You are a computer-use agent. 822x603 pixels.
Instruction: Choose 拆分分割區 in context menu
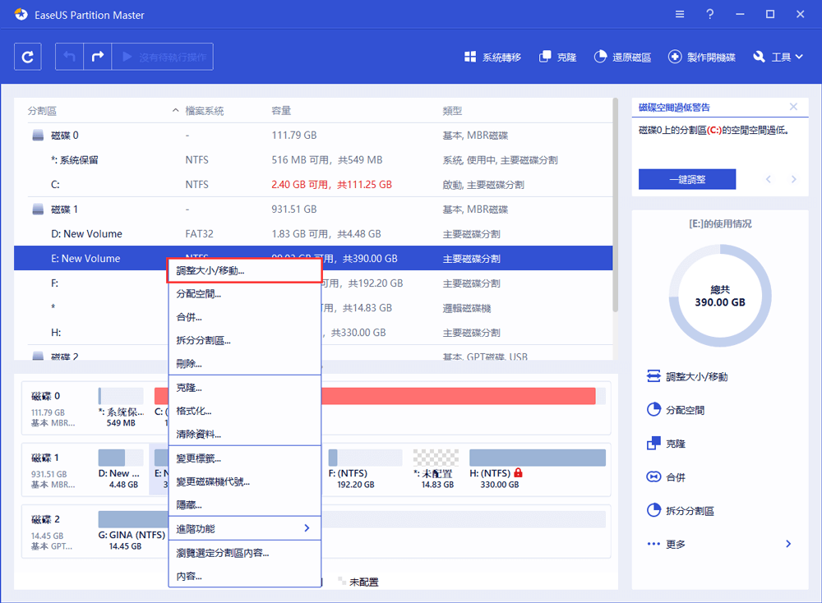pos(244,341)
